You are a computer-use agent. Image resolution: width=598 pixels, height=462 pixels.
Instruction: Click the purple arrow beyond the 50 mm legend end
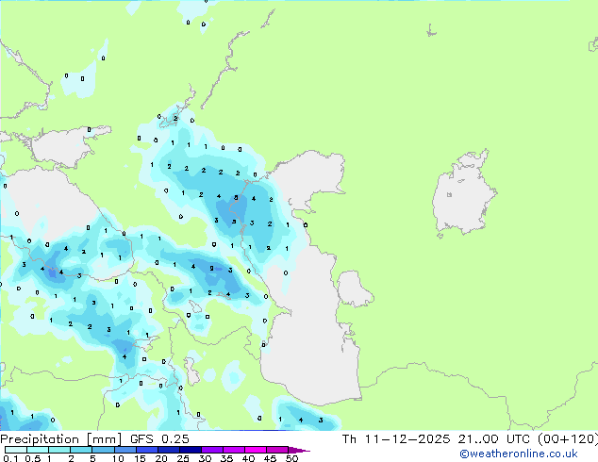[x=299, y=450]
